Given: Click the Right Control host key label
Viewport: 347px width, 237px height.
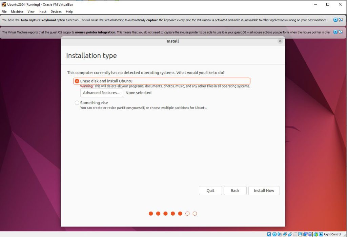Looking at the screenshot, I should [332, 234].
